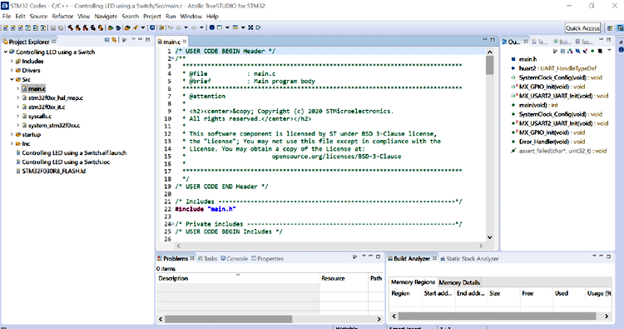The width and height of the screenshot is (624, 329).
Task: Open the Project Explorer view menu arrow
Action: pyautogui.click(x=134, y=39)
